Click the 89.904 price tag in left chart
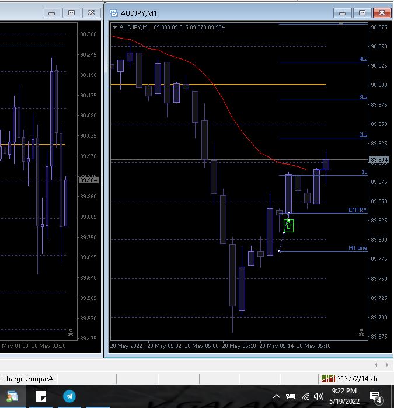The image size is (394, 408). (x=89, y=180)
